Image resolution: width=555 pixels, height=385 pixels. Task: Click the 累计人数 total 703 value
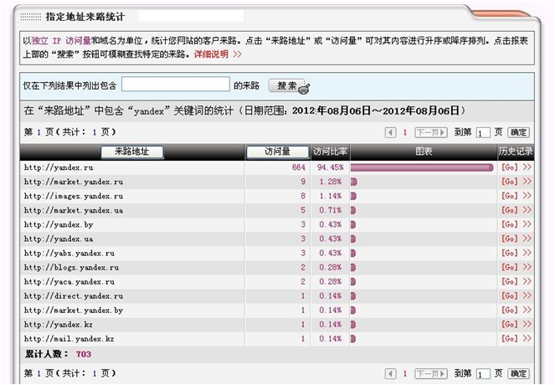(x=84, y=354)
